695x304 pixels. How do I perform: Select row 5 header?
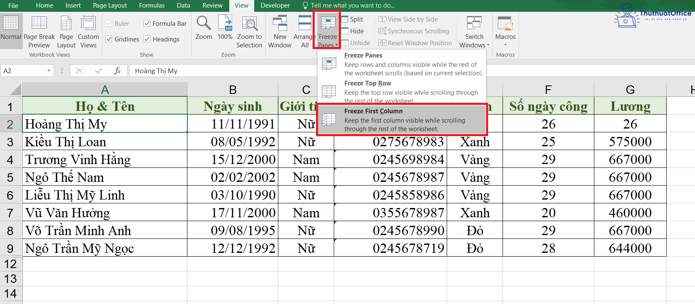tap(11, 178)
